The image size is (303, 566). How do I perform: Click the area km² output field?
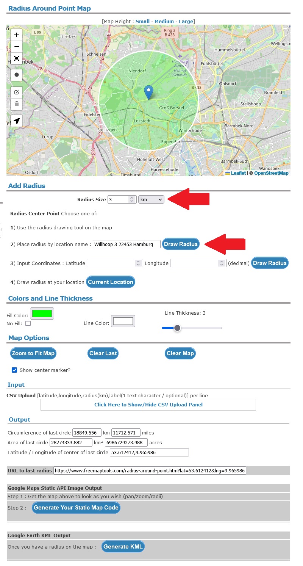71,442
